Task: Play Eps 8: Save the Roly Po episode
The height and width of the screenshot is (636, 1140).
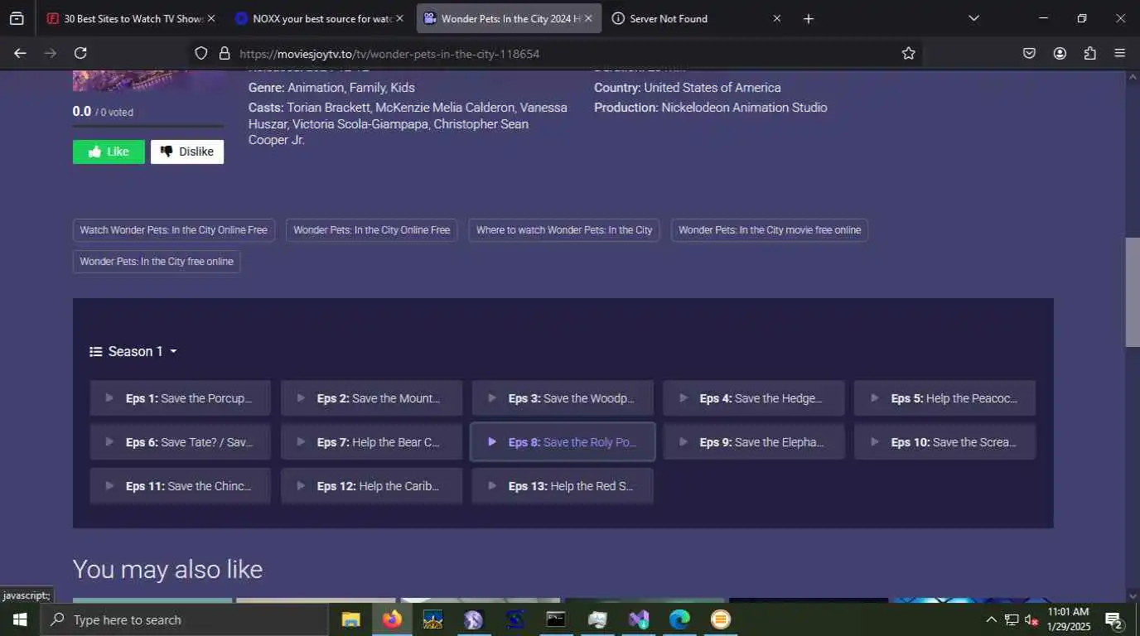Action: tap(563, 442)
